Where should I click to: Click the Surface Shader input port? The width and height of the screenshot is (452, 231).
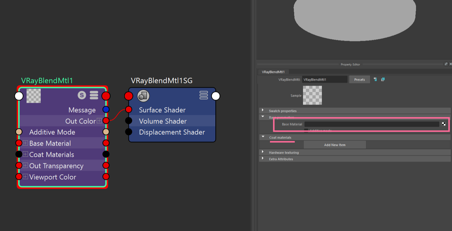click(x=128, y=110)
